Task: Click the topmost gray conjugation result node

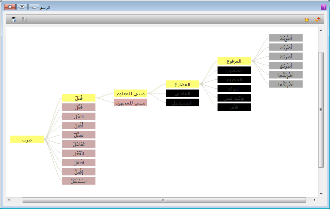Action: [286, 38]
